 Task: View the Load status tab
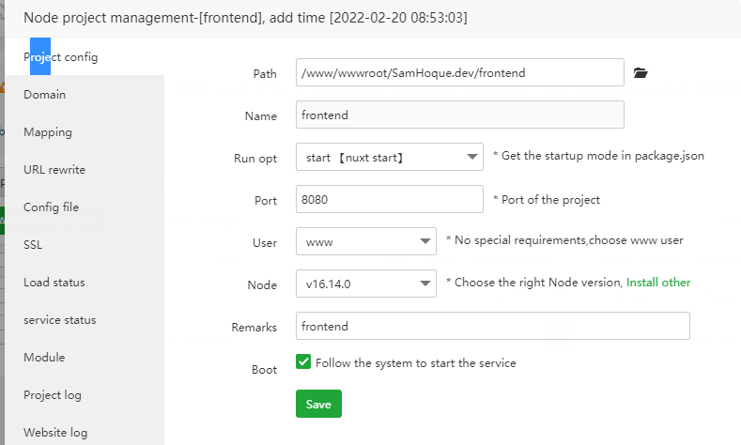tap(54, 283)
